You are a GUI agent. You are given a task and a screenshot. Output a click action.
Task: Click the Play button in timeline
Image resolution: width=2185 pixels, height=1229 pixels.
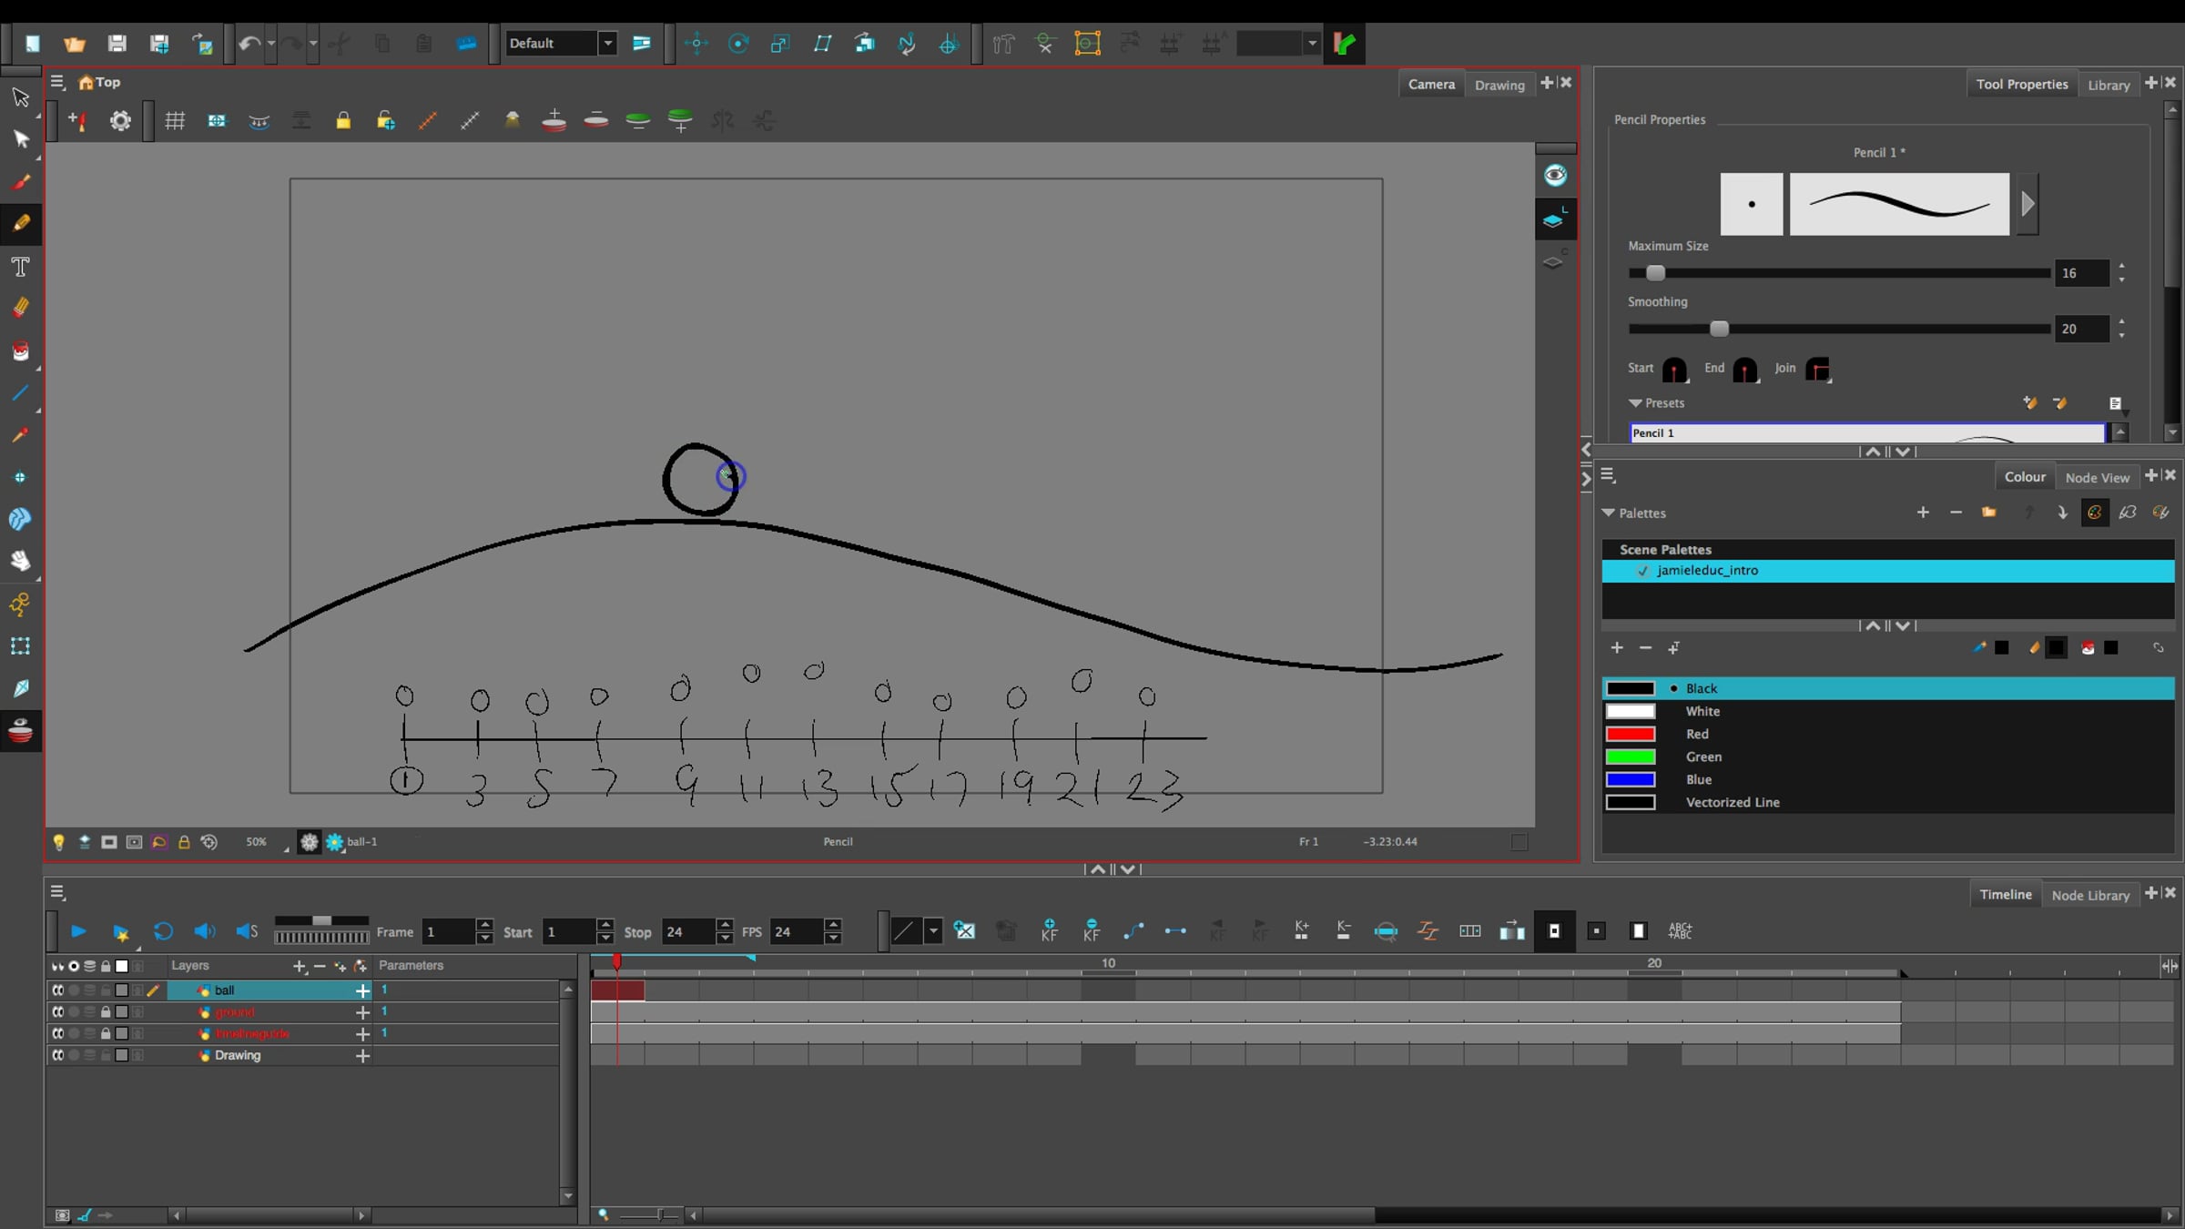pos(78,931)
